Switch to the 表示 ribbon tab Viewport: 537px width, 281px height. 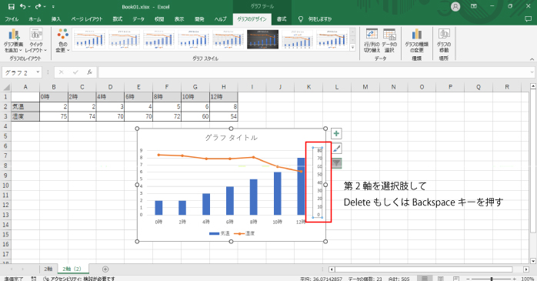(179, 19)
